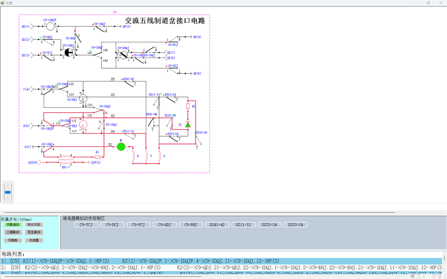Click the pink C9 label above the frame
The image size is (447, 279).
[x=115, y=12]
